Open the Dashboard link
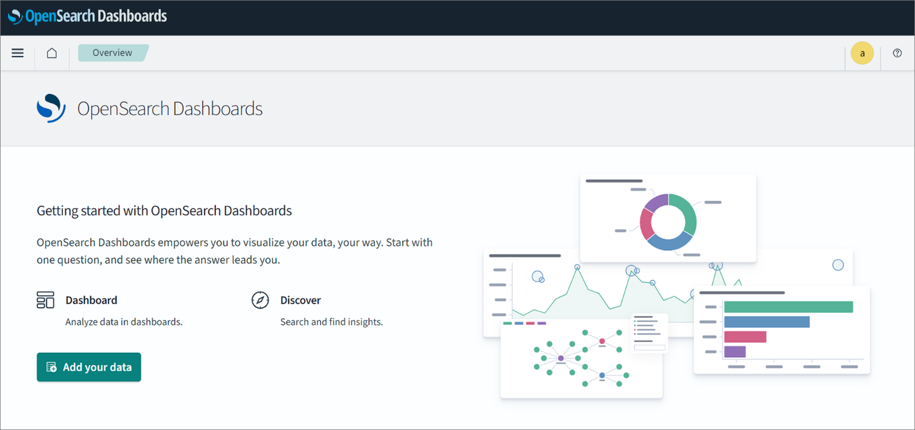Image resolution: width=915 pixels, height=430 pixels. [x=91, y=300]
